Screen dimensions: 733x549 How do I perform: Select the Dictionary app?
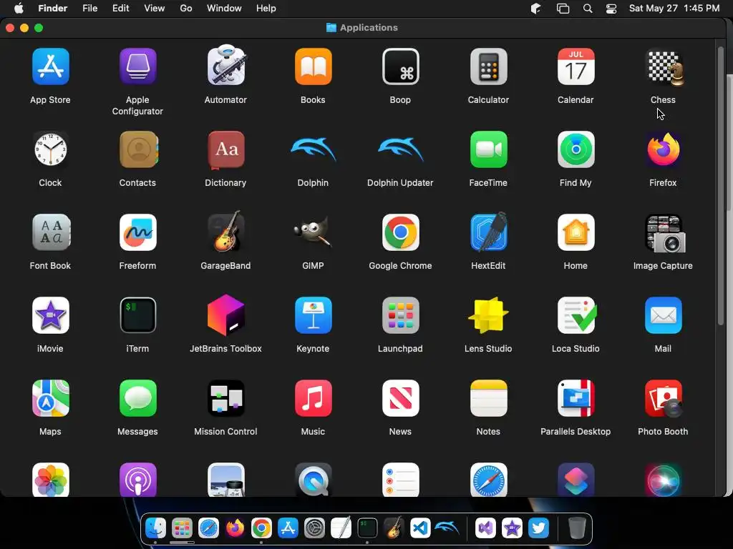click(x=225, y=149)
